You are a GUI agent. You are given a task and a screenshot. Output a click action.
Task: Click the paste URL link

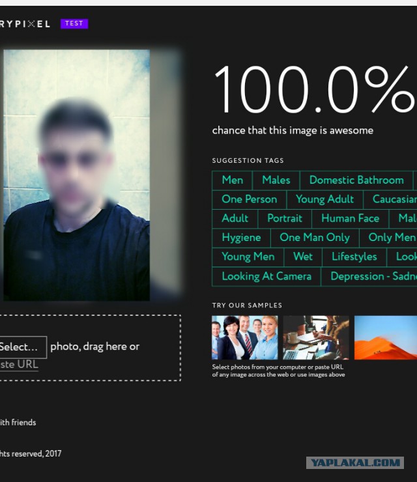[19, 365]
